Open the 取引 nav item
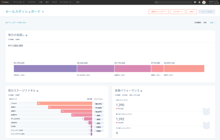 coord(47,2)
